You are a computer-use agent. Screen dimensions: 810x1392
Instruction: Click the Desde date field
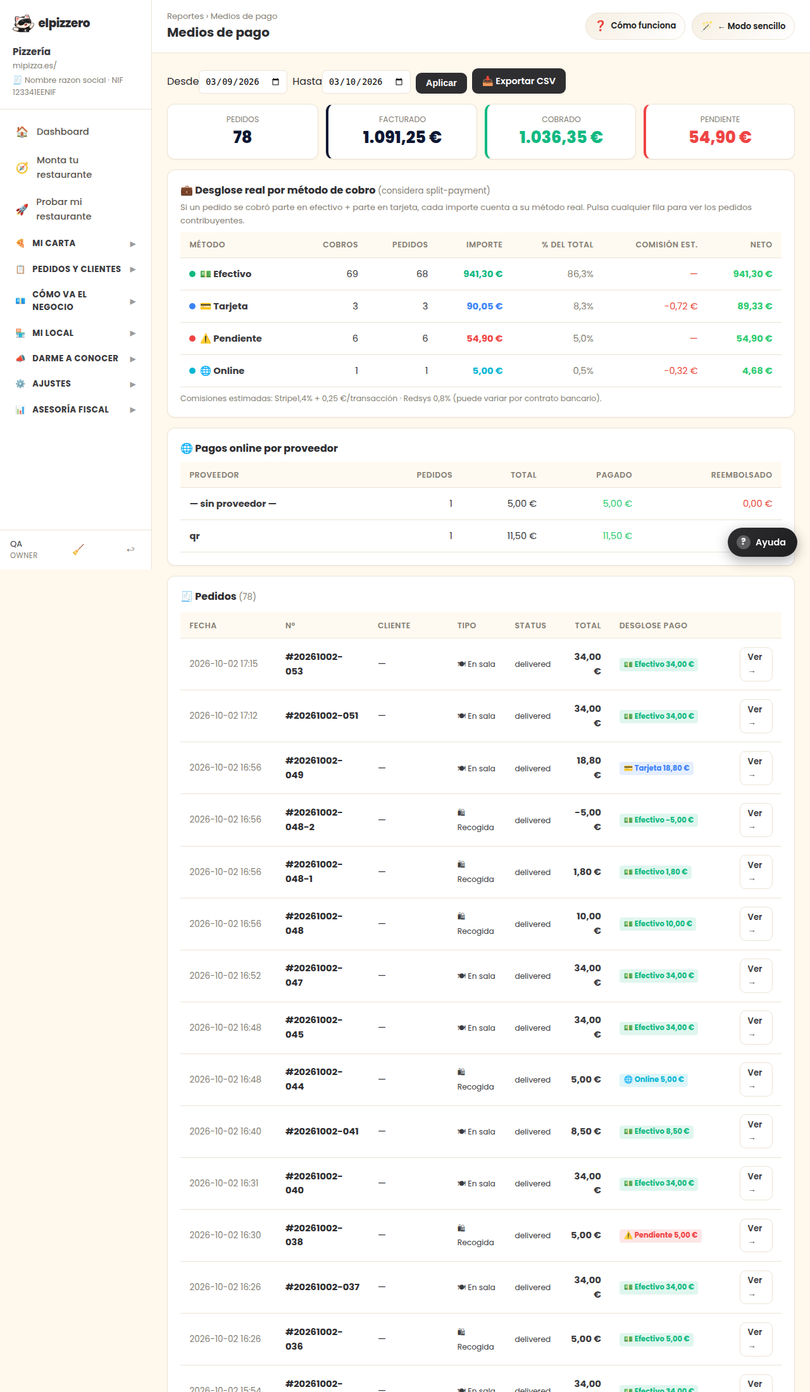click(x=243, y=82)
